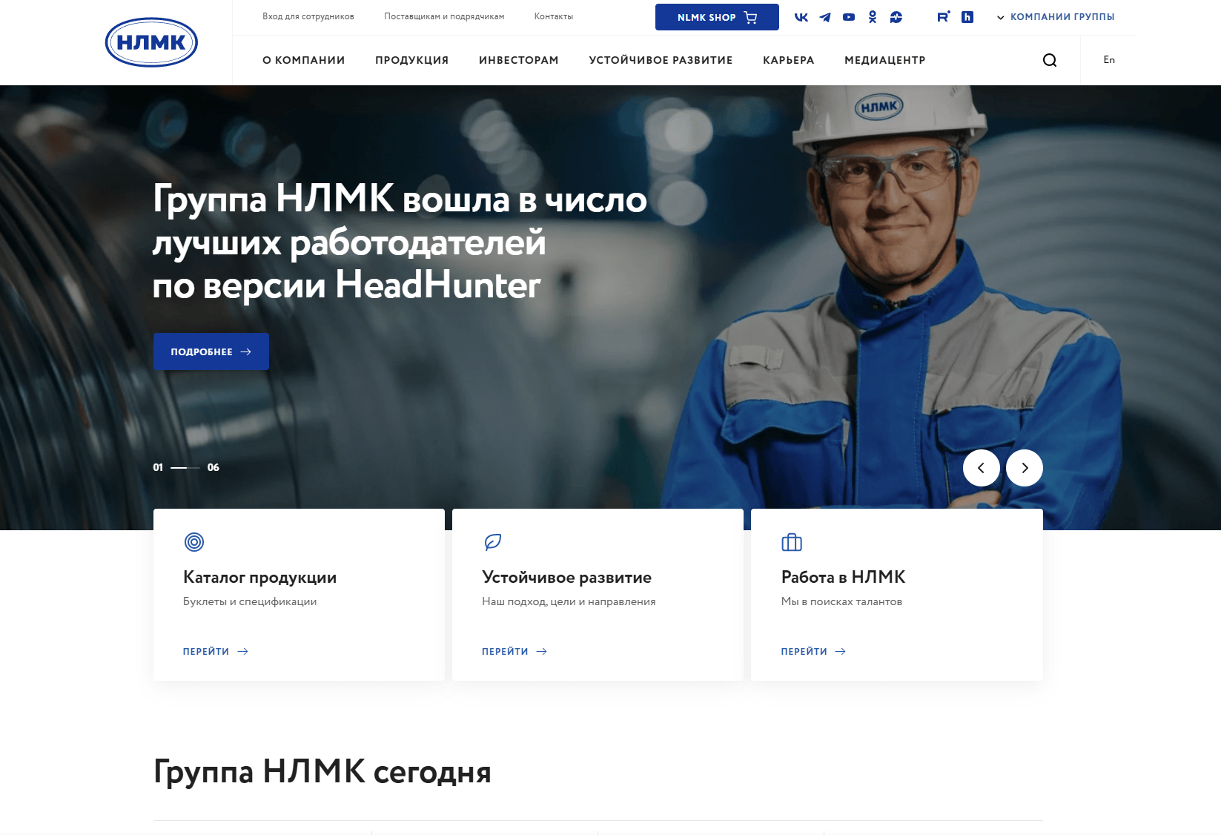Go to the previous hero slide
The image size is (1221, 835).
tap(982, 468)
